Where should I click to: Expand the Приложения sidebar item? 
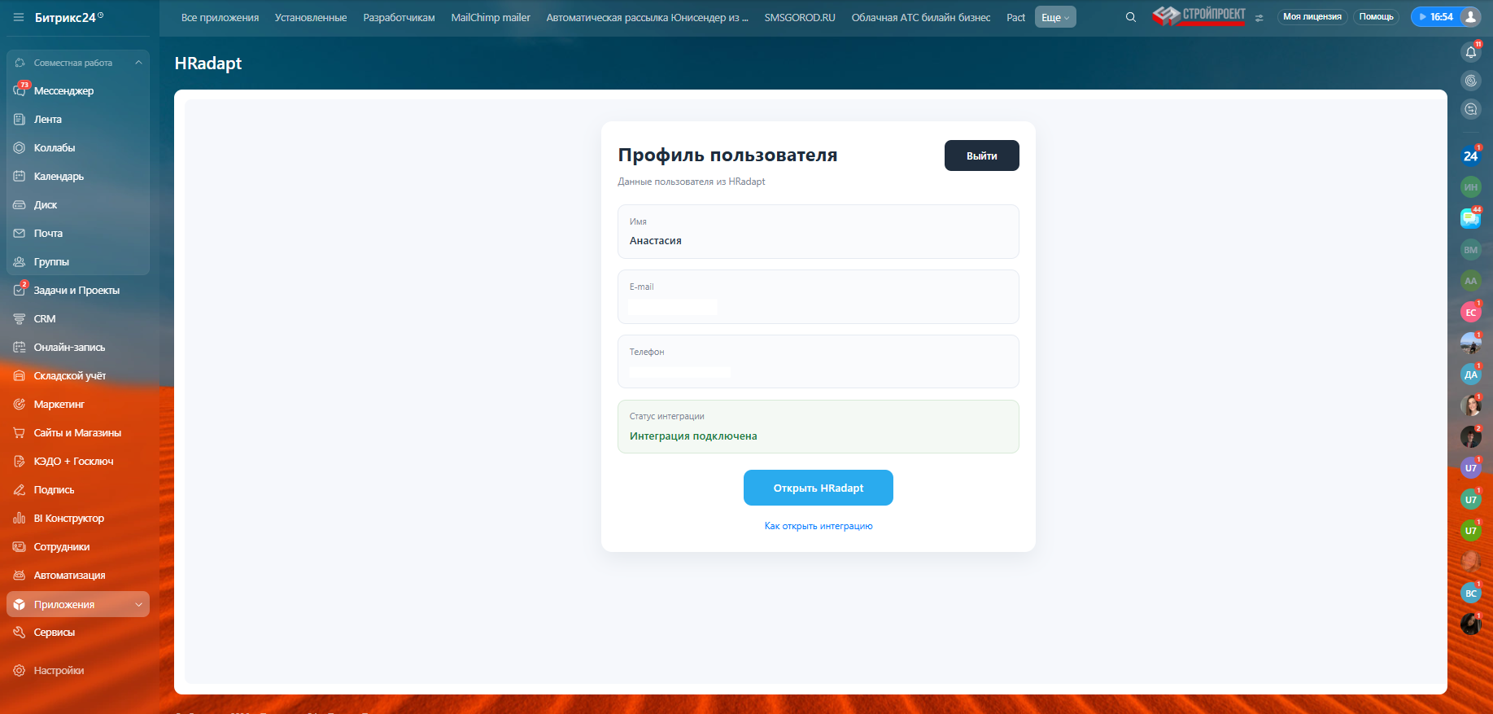coord(138,604)
